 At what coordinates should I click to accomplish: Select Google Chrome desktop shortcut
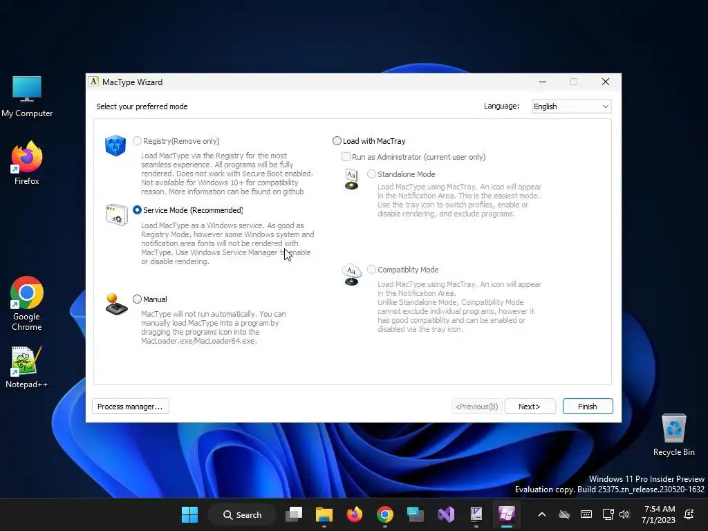pyautogui.click(x=27, y=304)
